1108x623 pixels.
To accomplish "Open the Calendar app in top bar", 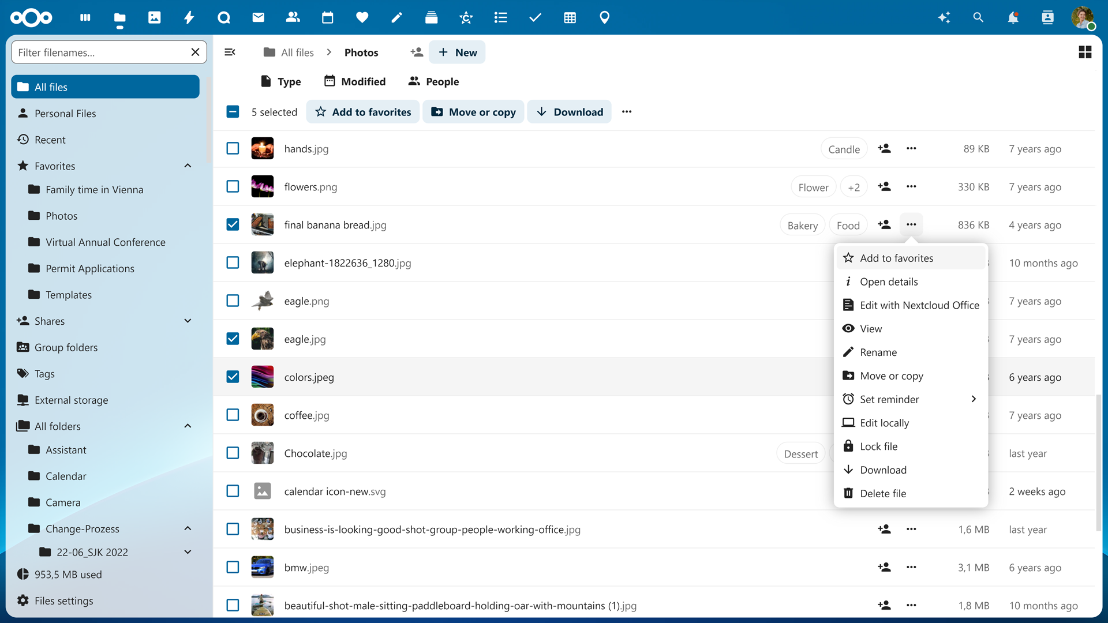I will [327, 17].
